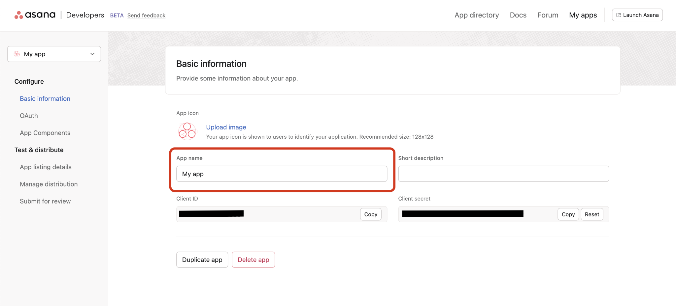Click the Upload image link
The width and height of the screenshot is (676, 306).
coord(226,127)
